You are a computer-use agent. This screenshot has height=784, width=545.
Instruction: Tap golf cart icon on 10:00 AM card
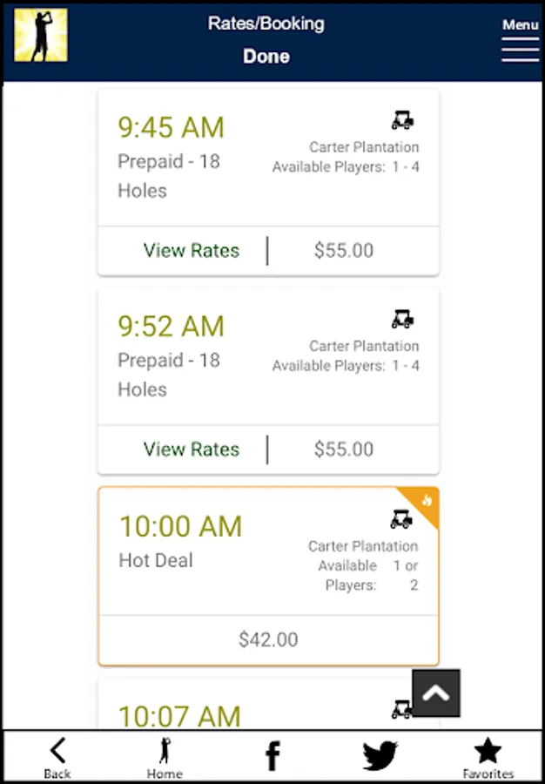pyautogui.click(x=401, y=519)
